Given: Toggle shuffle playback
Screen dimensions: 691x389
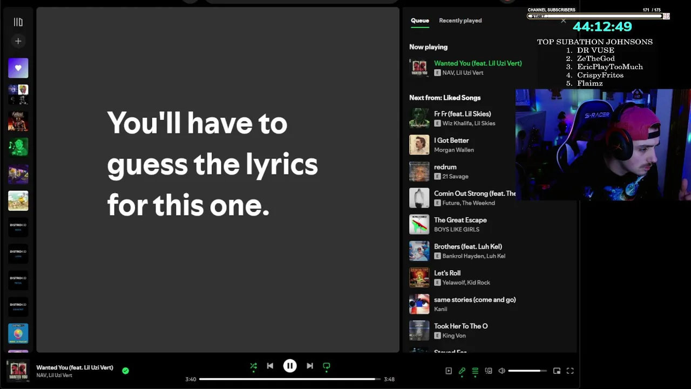Looking at the screenshot, I should click(x=253, y=366).
